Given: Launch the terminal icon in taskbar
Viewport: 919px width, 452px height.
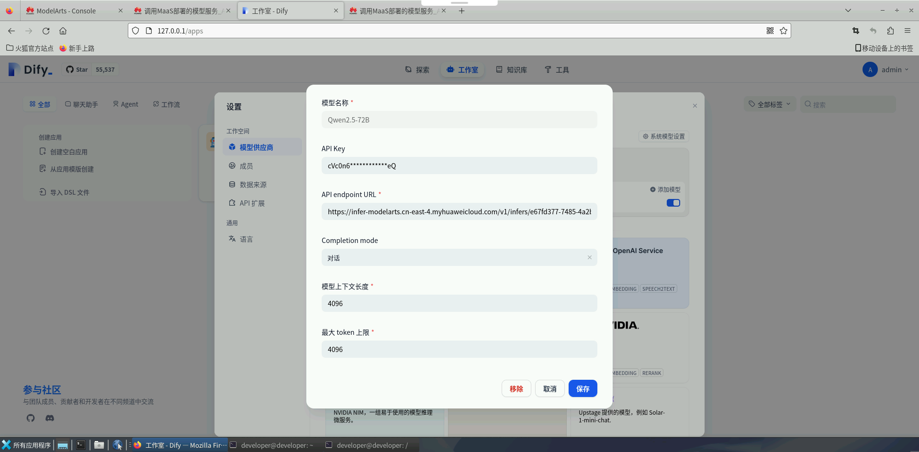Looking at the screenshot, I should click(x=81, y=445).
